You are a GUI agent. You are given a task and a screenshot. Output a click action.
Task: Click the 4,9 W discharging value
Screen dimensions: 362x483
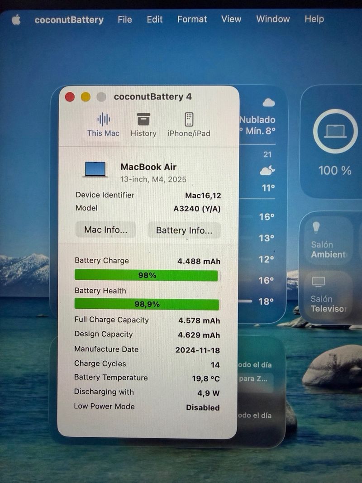point(209,393)
